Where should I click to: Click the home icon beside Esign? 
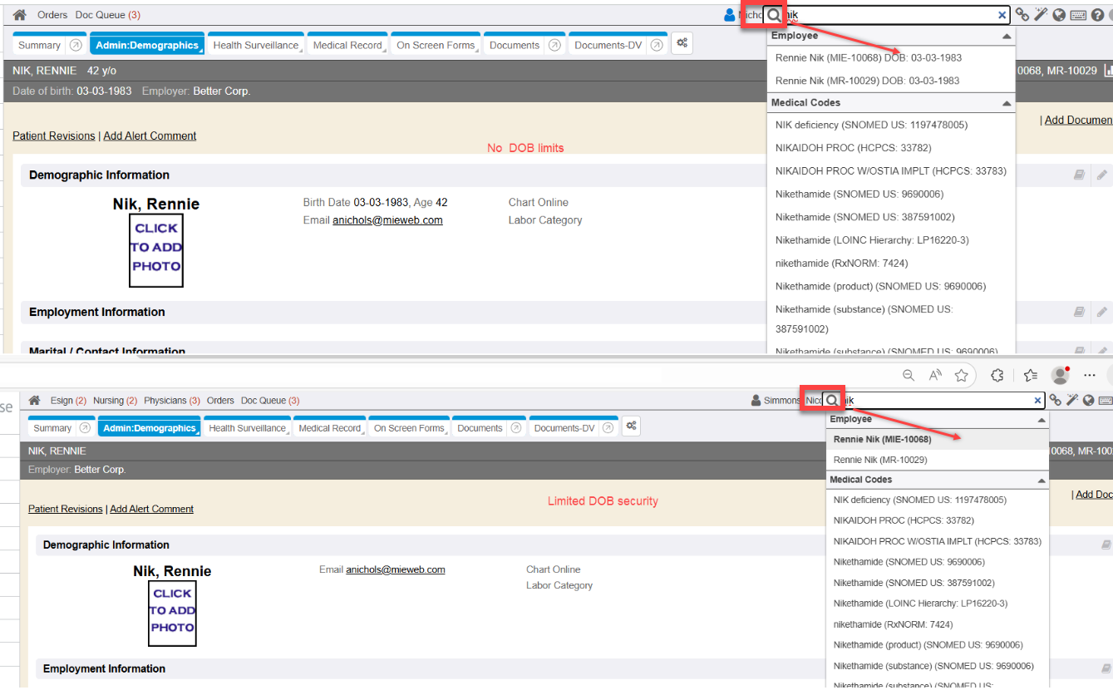tap(34, 401)
